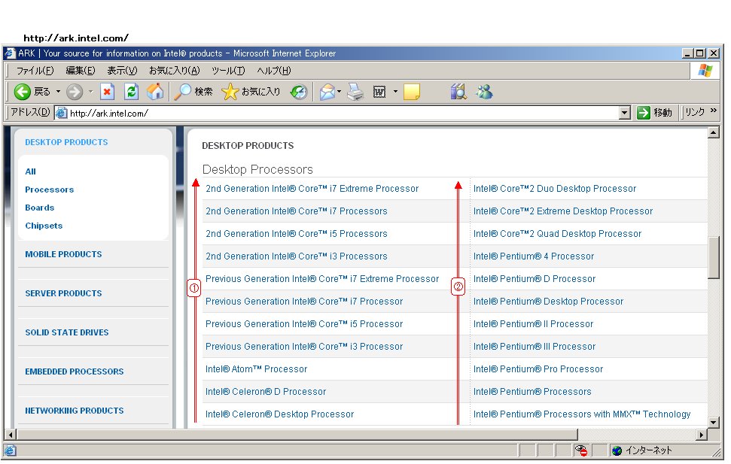Click the Print printer icon
Viewport: 731px width, 464px height.
[x=355, y=92]
